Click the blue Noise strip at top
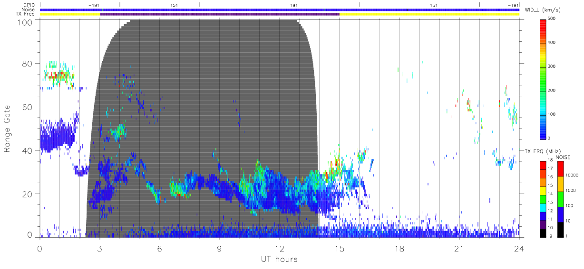The height and width of the screenshot is (269, 584). pos(279,9)
